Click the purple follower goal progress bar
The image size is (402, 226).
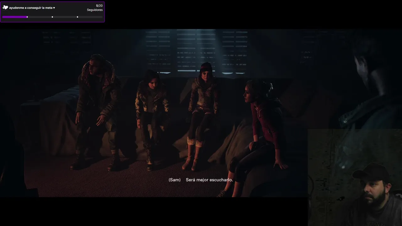(x=52, y=17)
